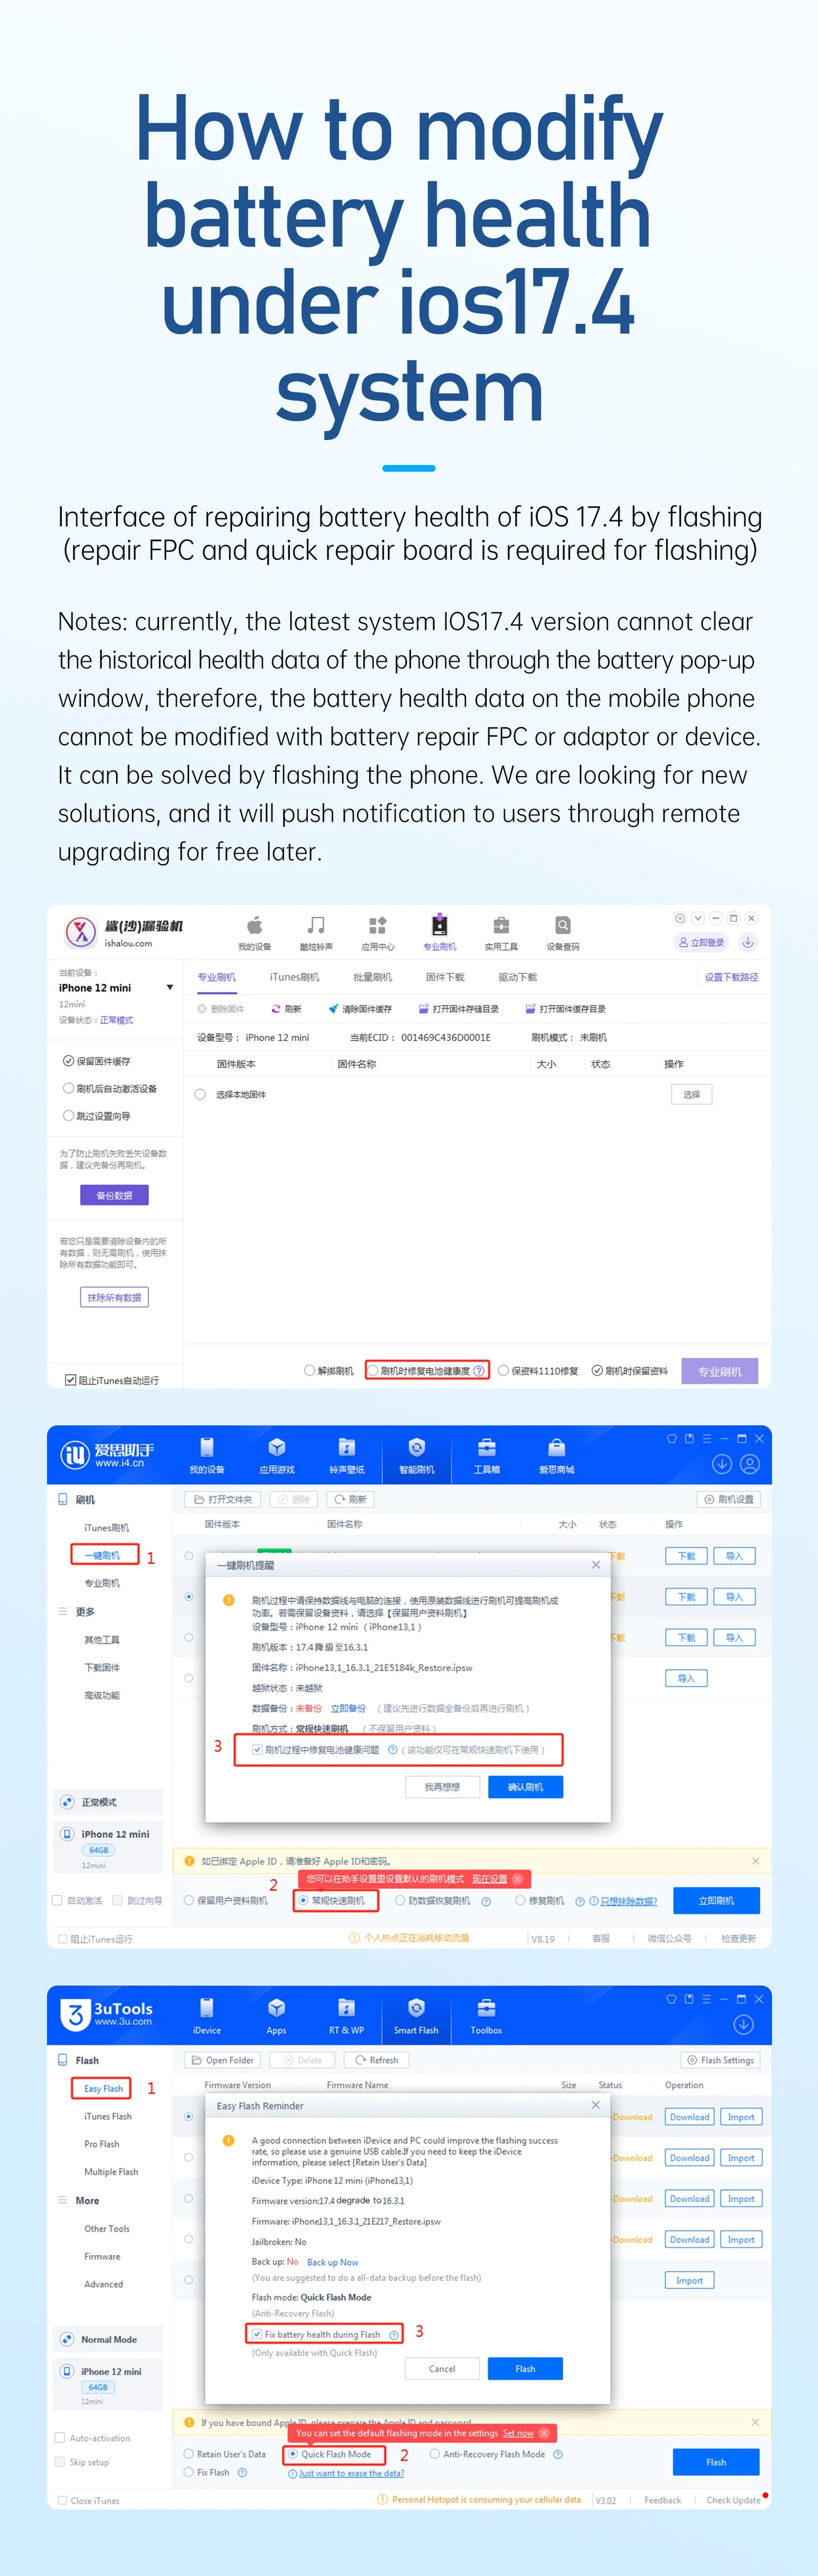The width and height of the screenshot is (818, 2576).
Task: Open 应用游戏 cube icon in 爱思助手 window
Action: (277, 1447)
